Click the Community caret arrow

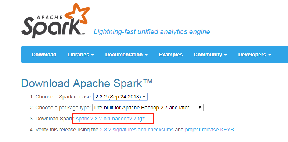pyautogui.click(x=226, y=55)
